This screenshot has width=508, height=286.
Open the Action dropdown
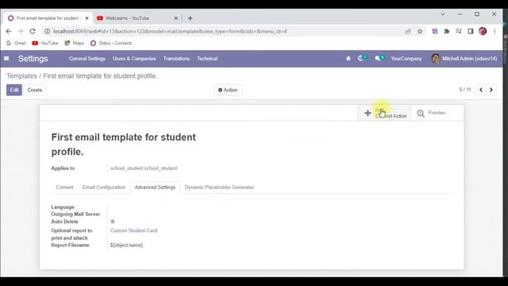pos(228,90)
